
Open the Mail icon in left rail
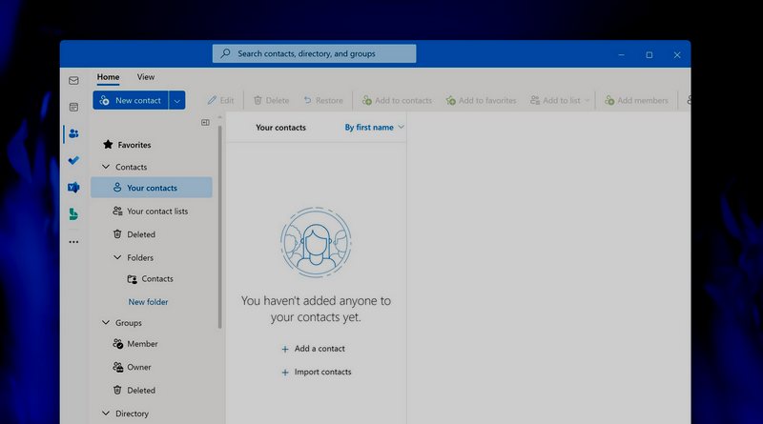[x=73, y=81]
